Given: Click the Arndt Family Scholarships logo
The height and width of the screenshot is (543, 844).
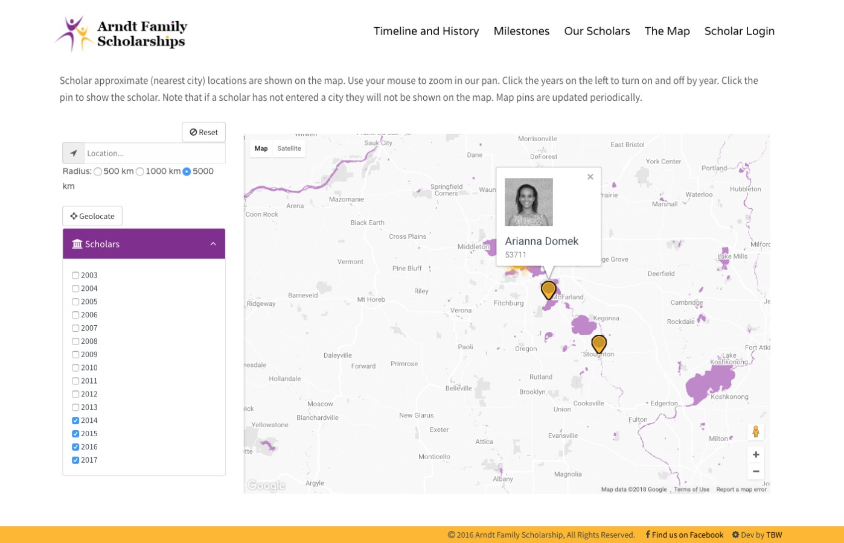Looking at the screenshot, I should (x=121, y=34).
